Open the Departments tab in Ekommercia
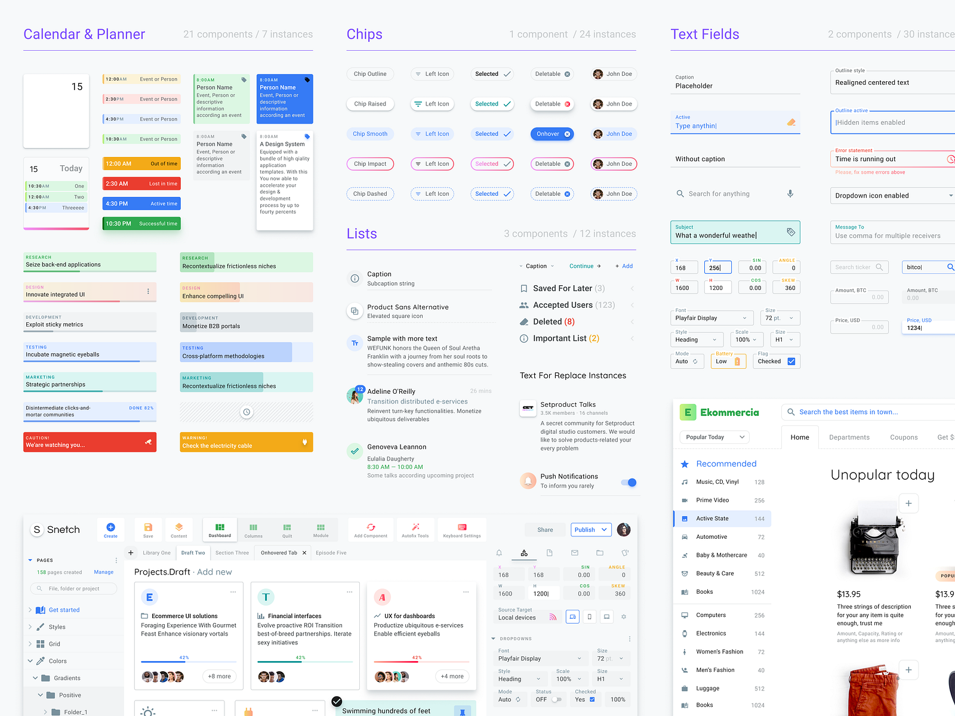 (849, 437)
